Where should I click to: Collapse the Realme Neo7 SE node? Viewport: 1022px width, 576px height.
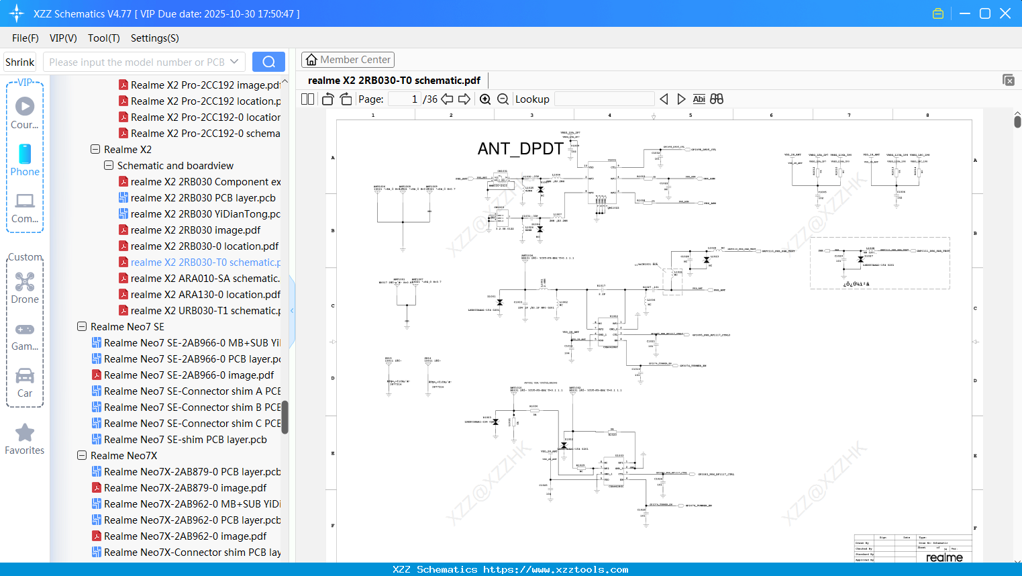coord(82,326)
